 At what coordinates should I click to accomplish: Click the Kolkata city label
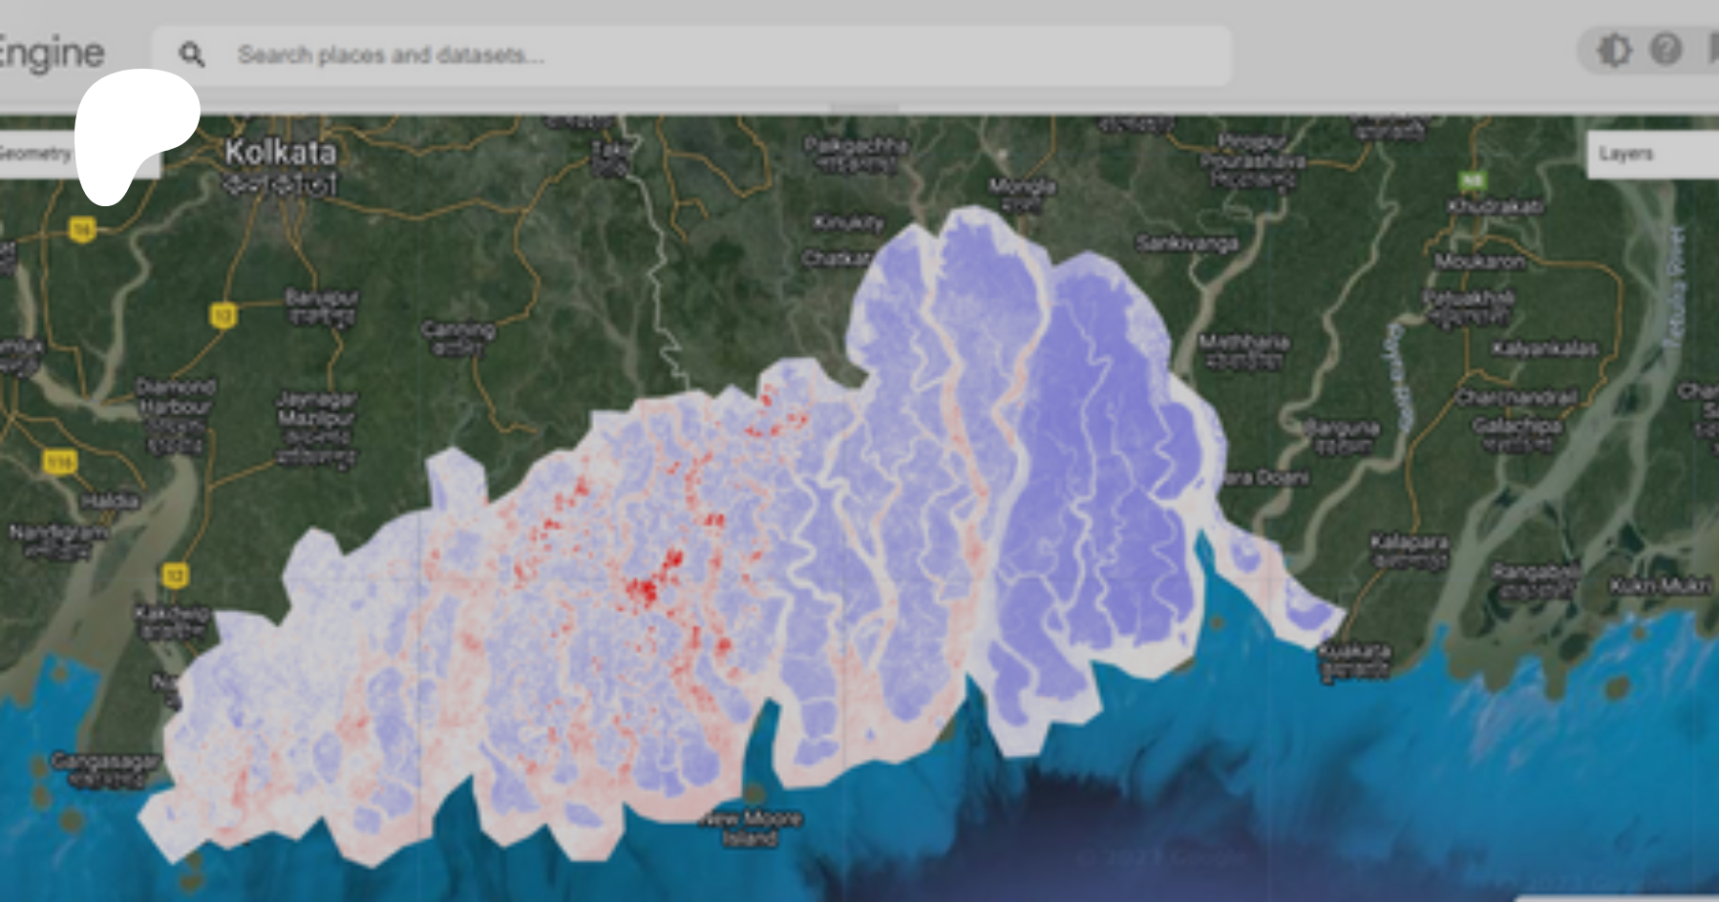(280, 154)
